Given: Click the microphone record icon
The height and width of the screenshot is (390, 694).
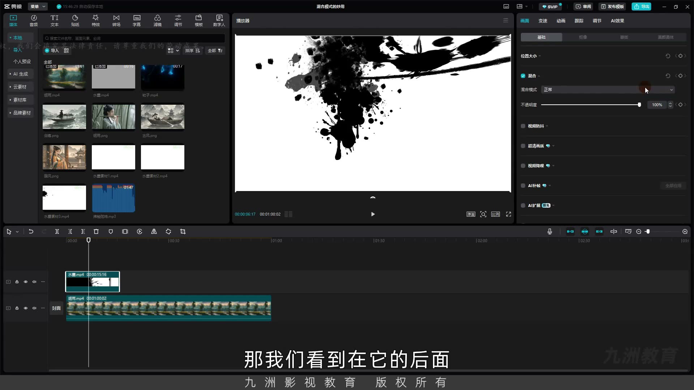Looking at the screenshot, I should click(550, 231).
